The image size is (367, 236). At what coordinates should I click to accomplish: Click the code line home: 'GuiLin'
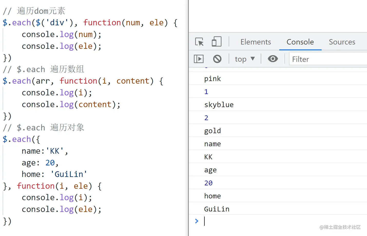54,174
